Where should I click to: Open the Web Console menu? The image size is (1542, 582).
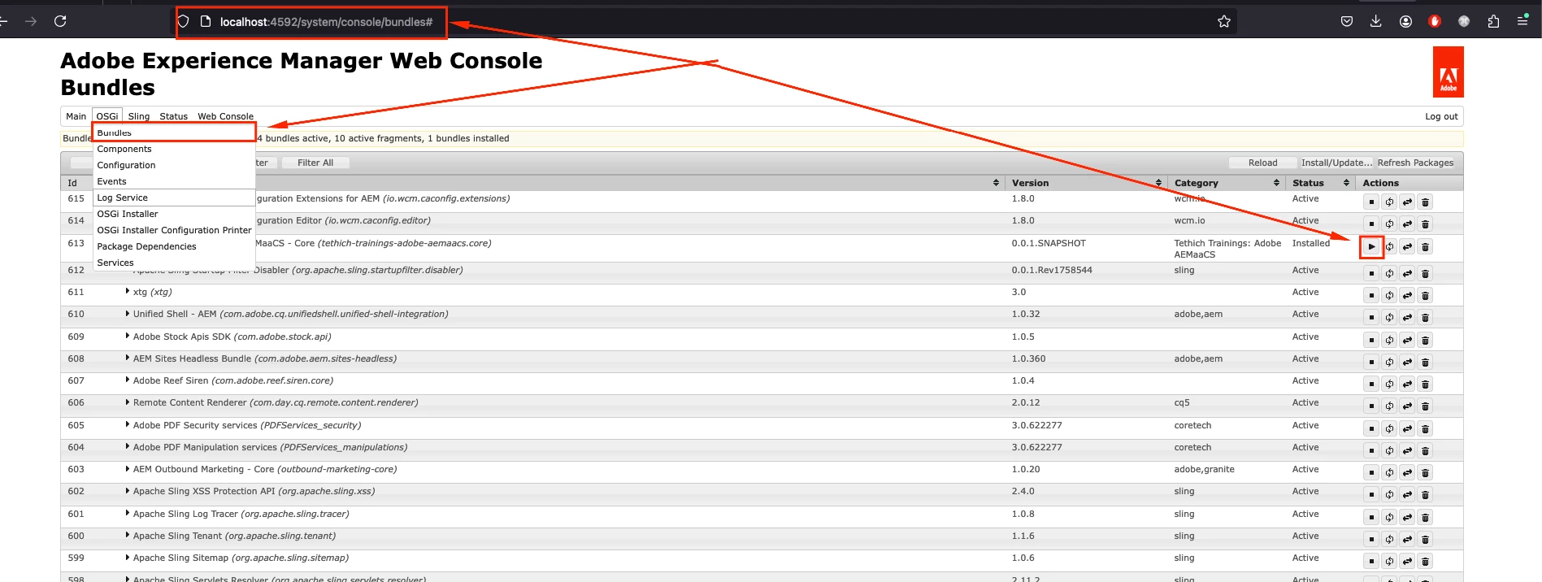pyautogui.click(x=225, y=116)
